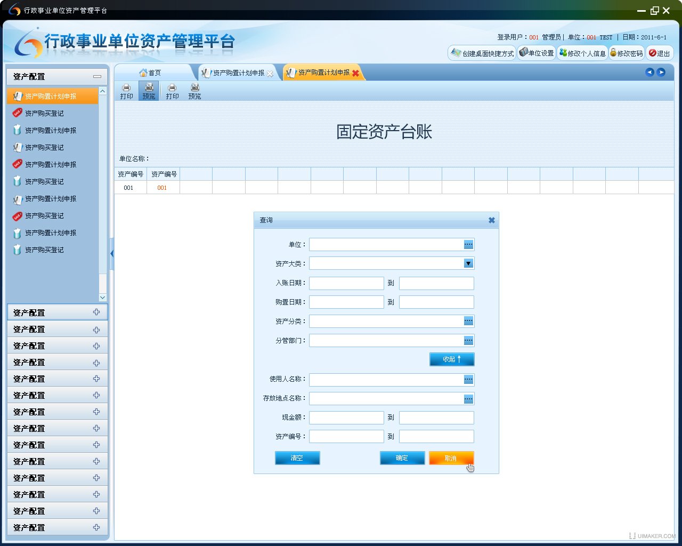Close the inactive tab with the grey X

[270, 74]
